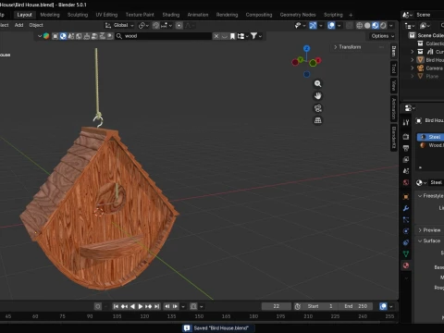This screenshot has height=333, width=444.
Task: Select material preview viewport shading
Action: click(376, 25)
